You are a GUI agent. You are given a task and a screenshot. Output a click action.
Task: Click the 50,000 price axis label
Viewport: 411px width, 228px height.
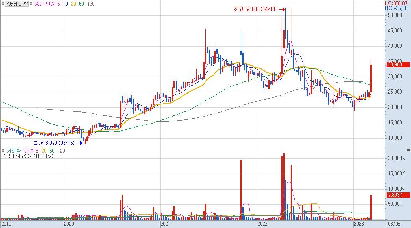point(394,15)
